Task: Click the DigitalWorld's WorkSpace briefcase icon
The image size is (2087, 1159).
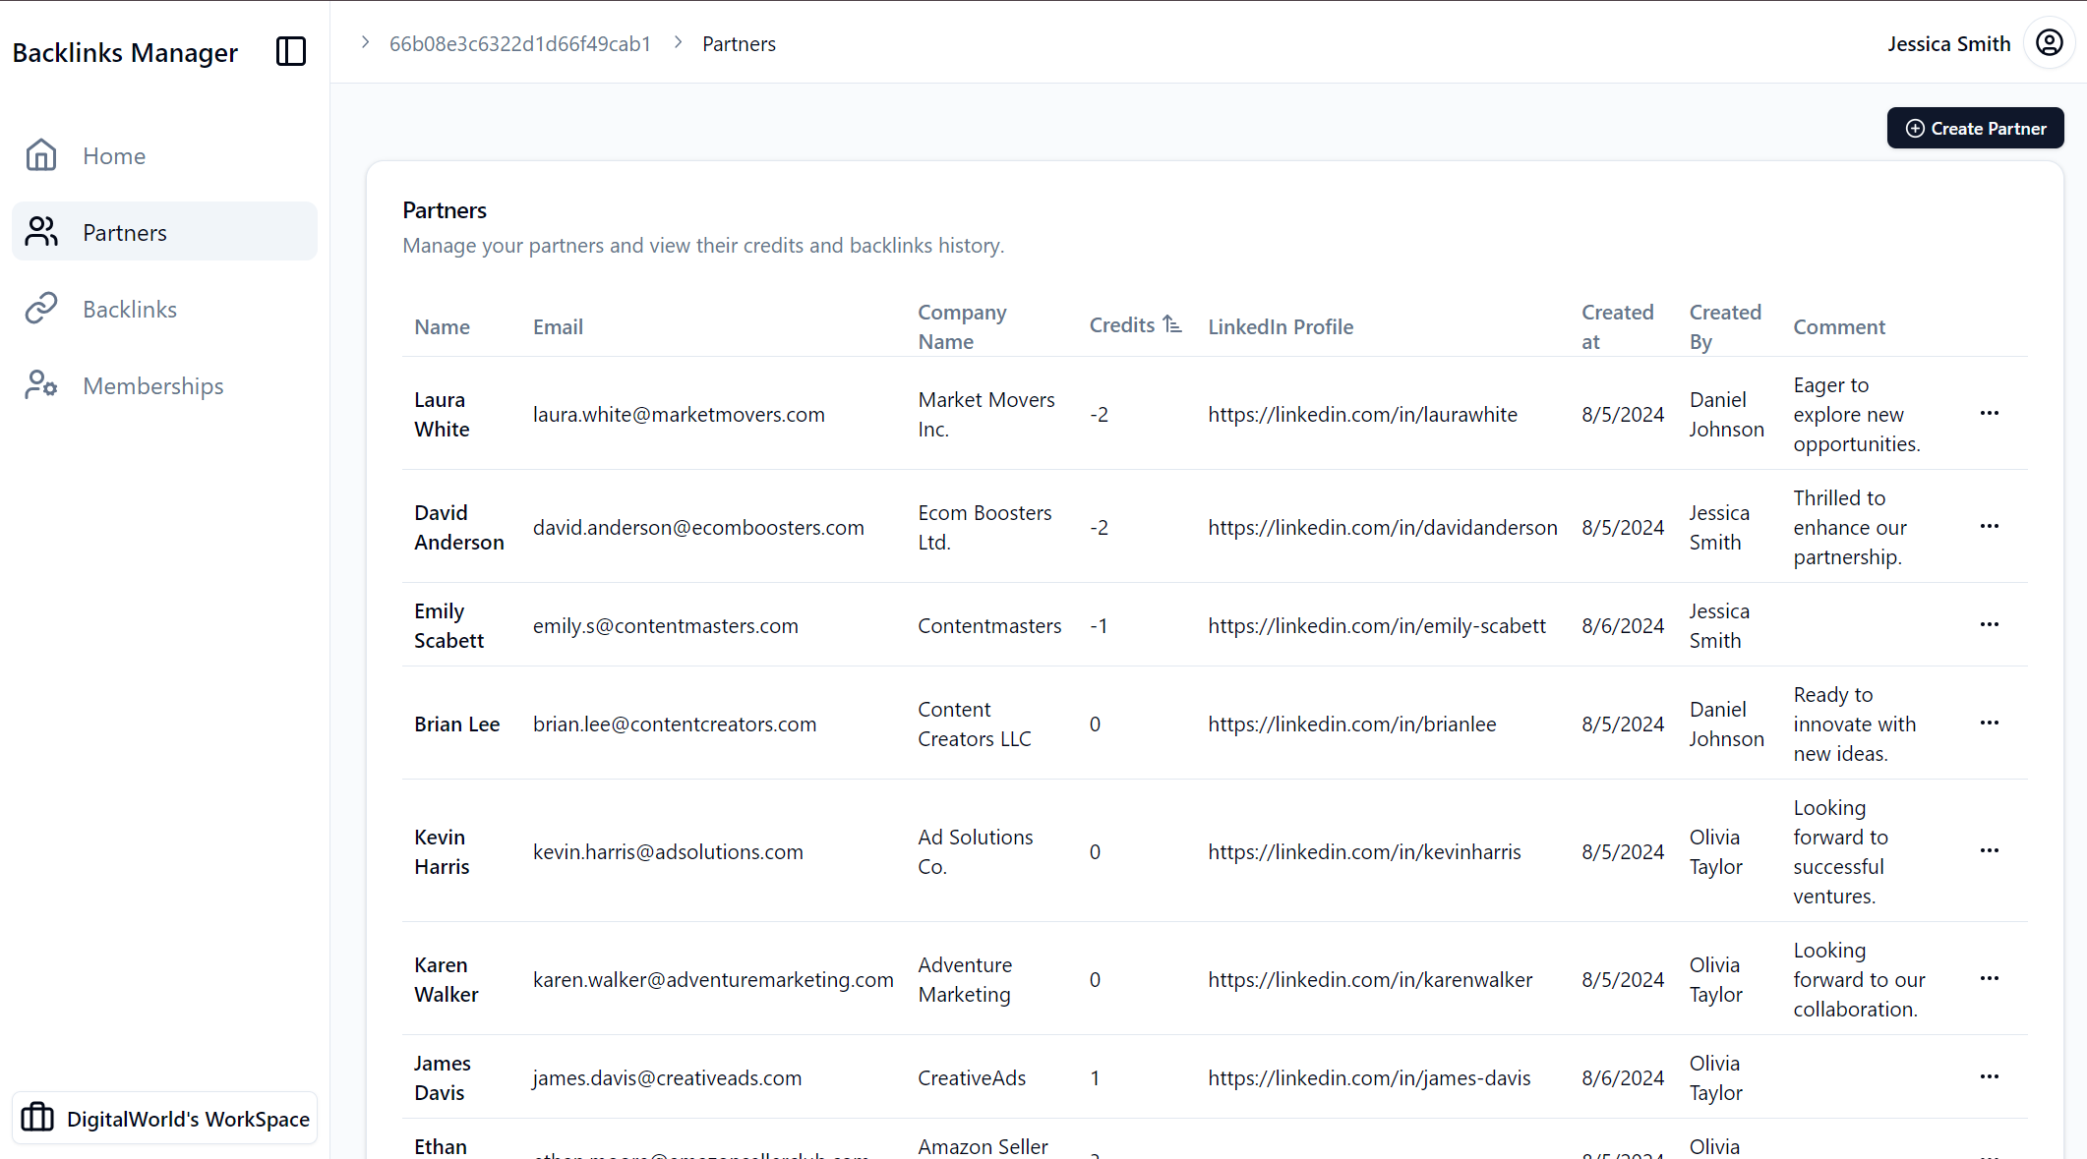Action: (x=37, y=1118)
